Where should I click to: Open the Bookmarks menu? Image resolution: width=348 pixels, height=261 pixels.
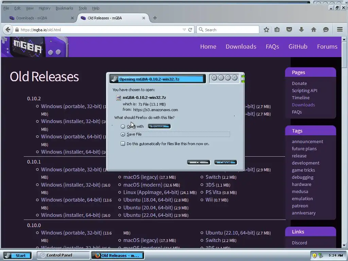(x=64, y=8)
